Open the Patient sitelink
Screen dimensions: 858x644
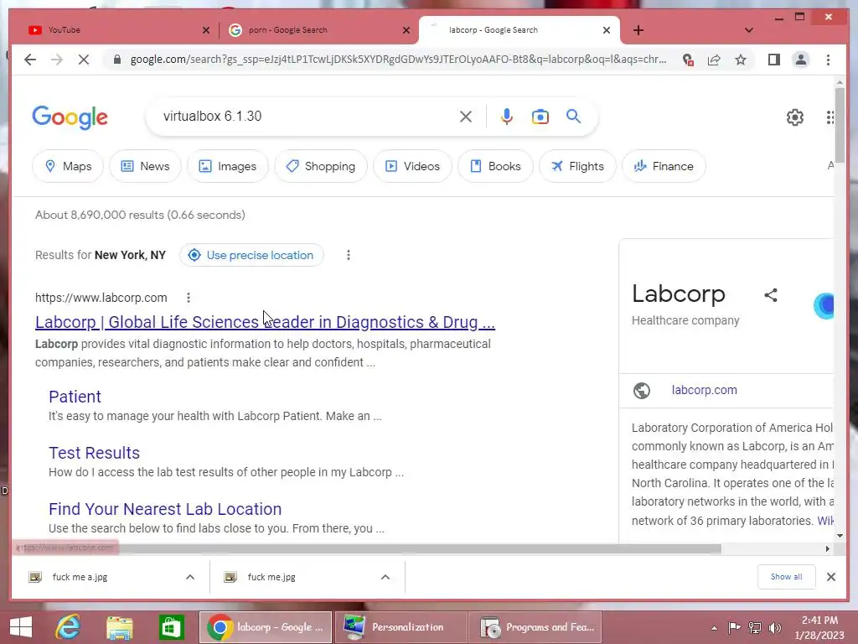[75, 397]
